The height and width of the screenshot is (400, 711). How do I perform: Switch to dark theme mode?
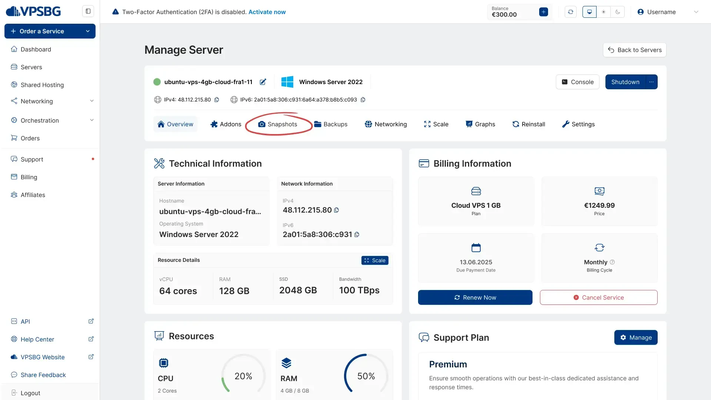(618, 12)
